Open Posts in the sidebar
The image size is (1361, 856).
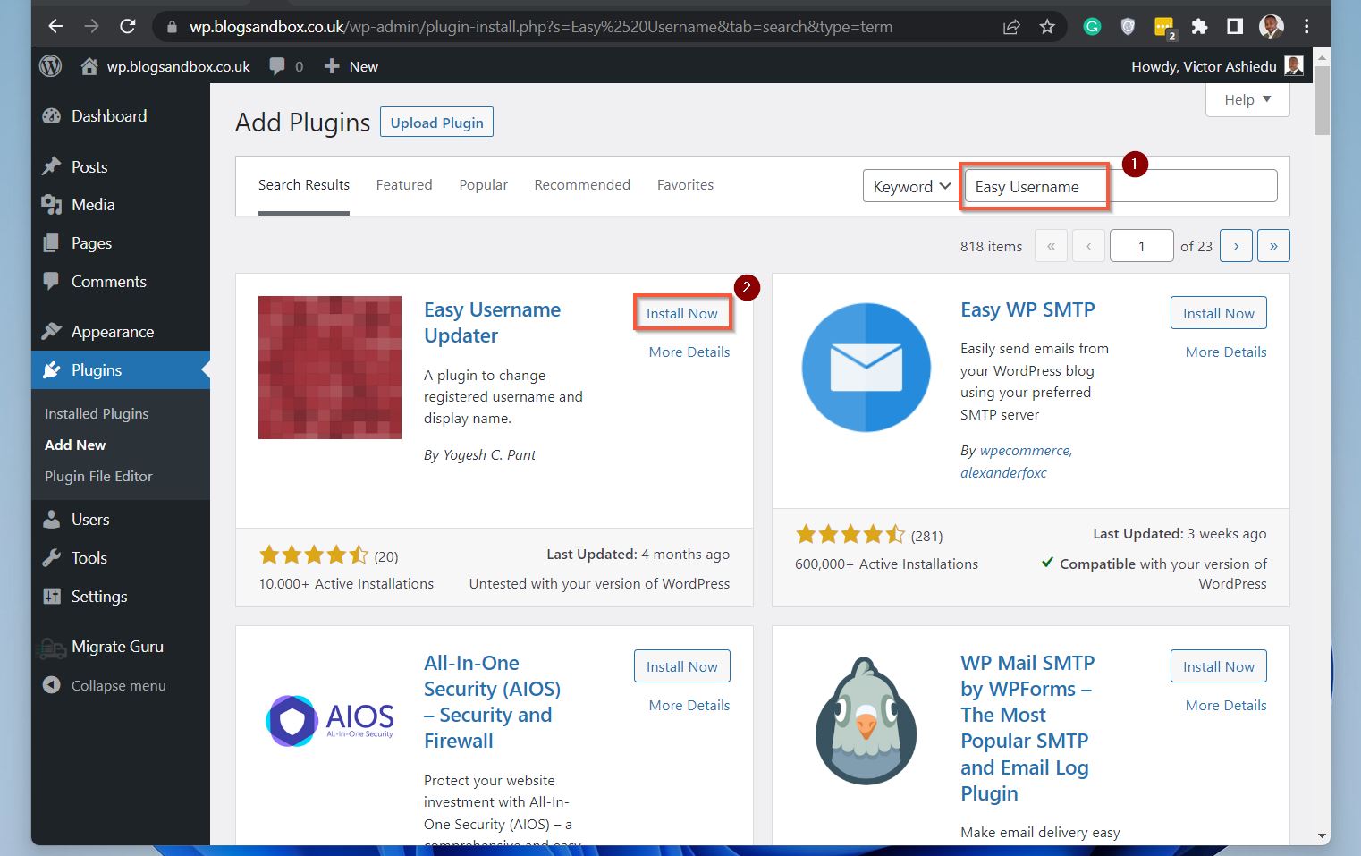pos(121,167)
